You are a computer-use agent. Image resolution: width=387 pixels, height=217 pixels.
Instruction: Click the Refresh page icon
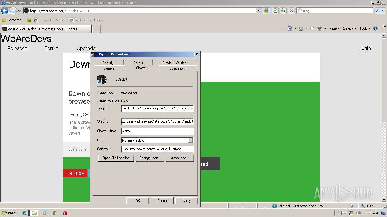click(283, 11)
